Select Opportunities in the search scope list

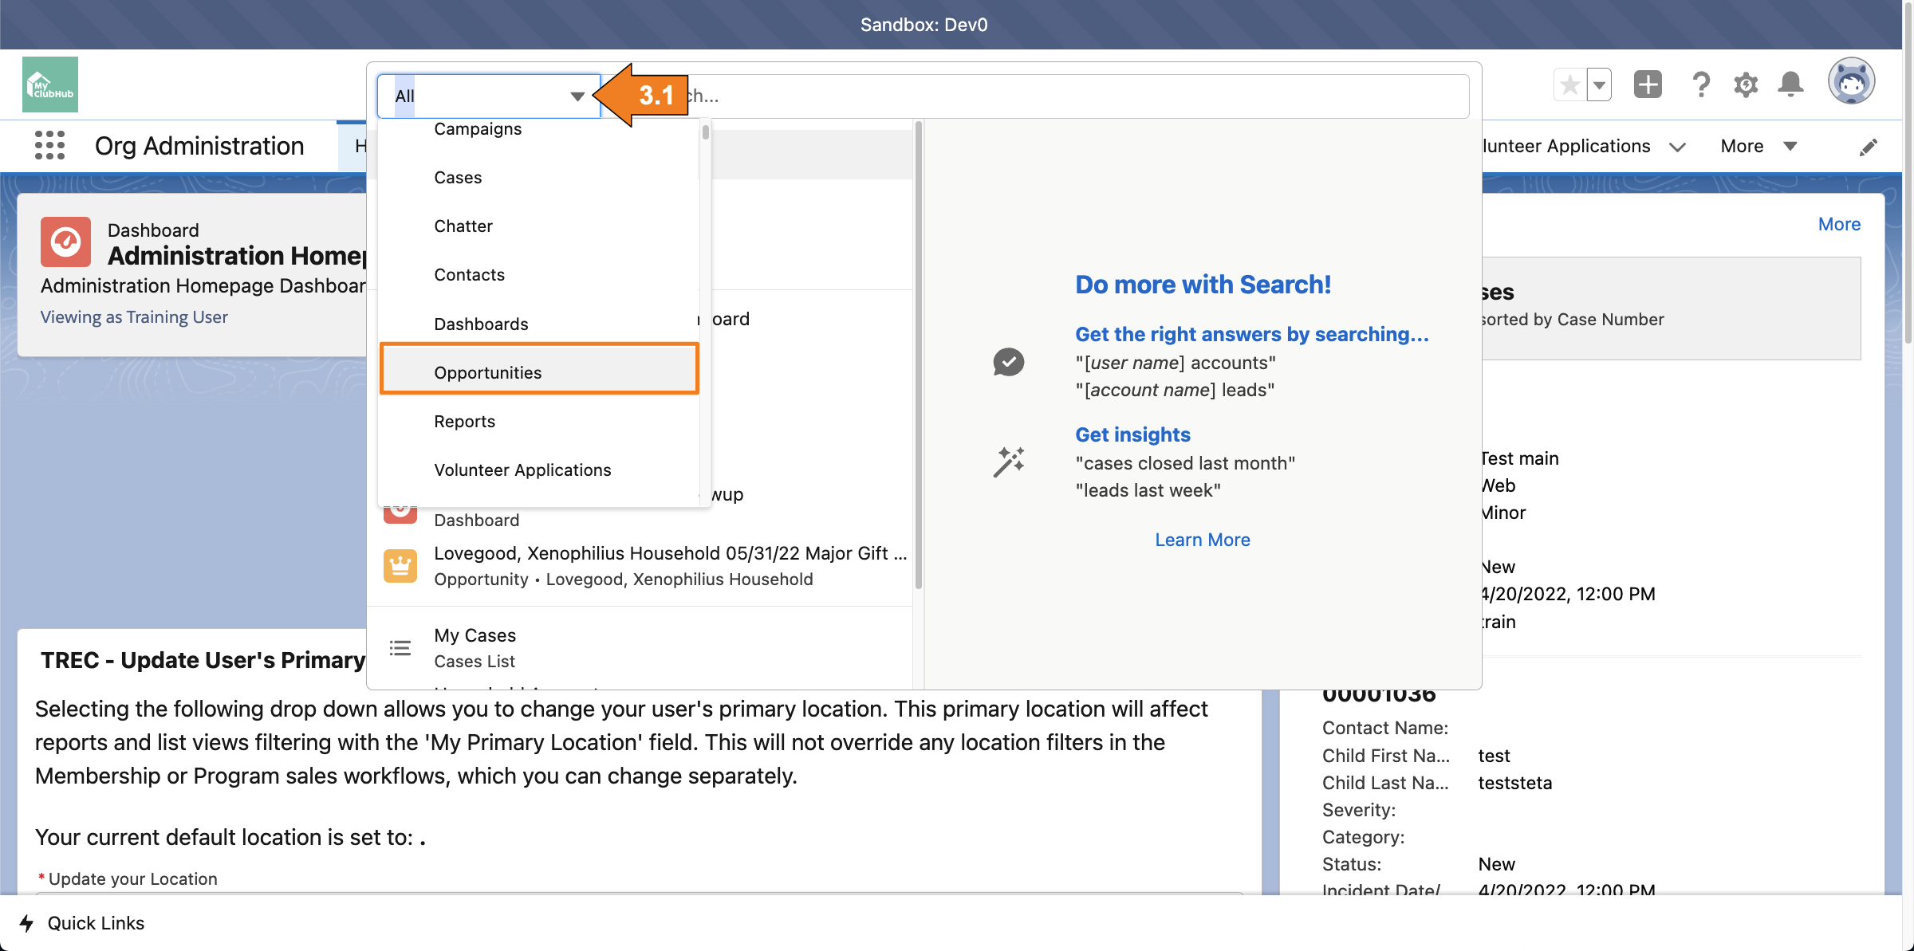[x=487, y=371]
